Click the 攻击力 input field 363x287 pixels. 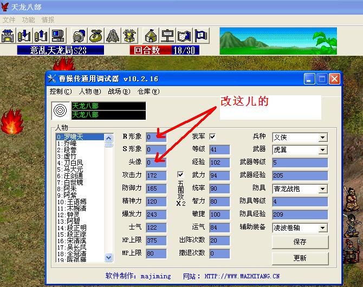(156, 175)
